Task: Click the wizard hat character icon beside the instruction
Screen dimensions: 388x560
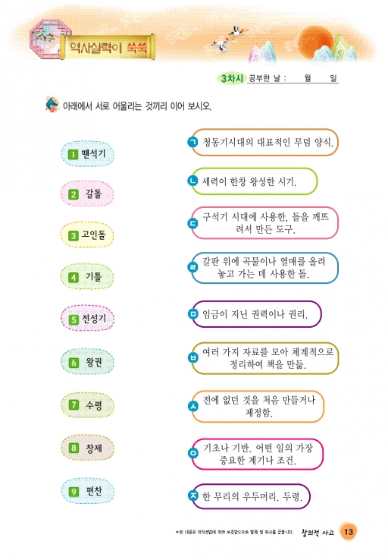Action: tap(52, 105)
